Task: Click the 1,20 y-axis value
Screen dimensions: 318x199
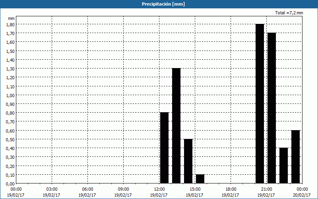Action: pos(10,78)
